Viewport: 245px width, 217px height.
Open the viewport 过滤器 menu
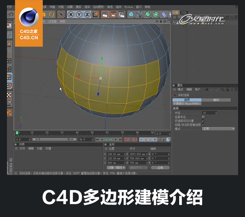(52, 22)
